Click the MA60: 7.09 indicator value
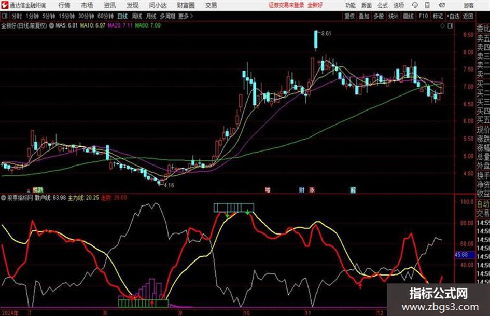Screen dimensions: 490x316 pos(148,25)
